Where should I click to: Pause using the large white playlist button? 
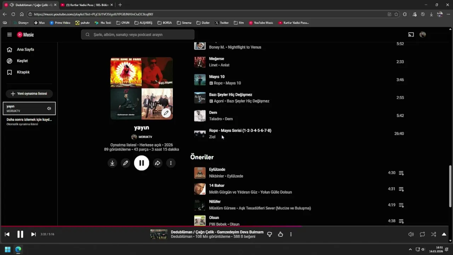point(142,163)
